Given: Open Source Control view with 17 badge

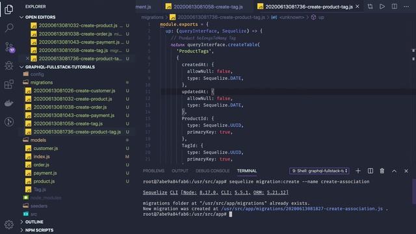Looking at the screenshot, I should click(x=10, y=47).
